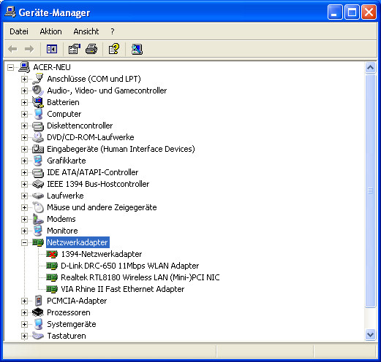Click the Scan for hardware changes icon
The image size is (381, 362).
pyautogui.click(x=137, y=49)
